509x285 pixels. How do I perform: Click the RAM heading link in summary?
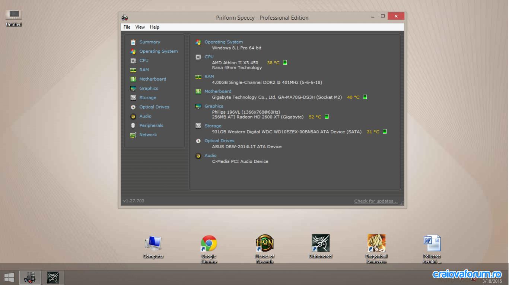(x=209, y=77)
